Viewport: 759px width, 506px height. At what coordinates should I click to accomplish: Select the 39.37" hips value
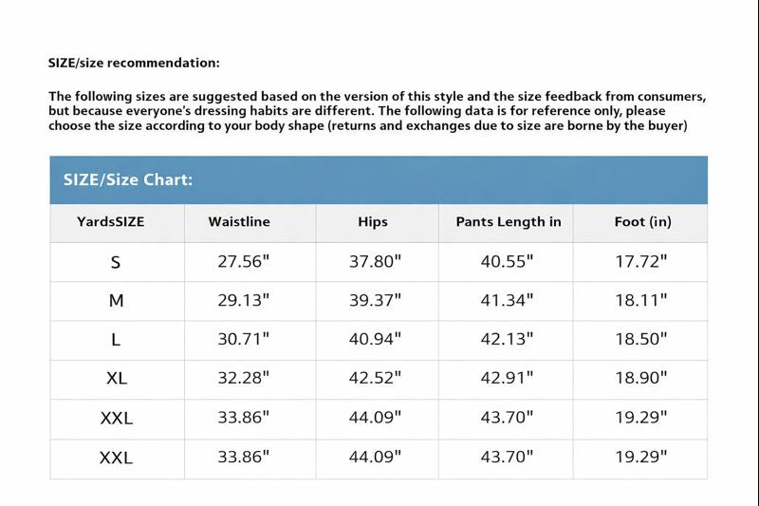pyautogui.click(x=376, y=301)
